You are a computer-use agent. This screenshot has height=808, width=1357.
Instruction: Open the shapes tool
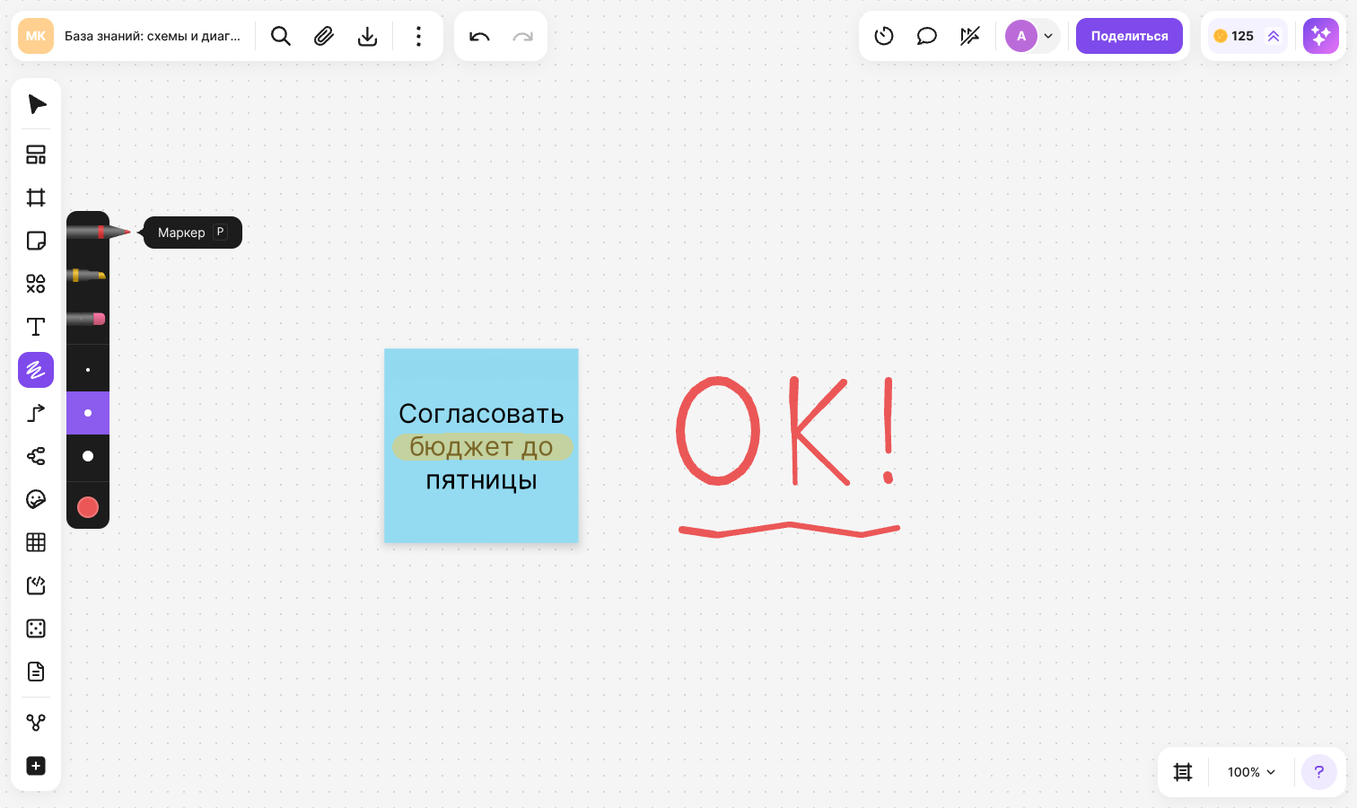coord(36,284)
